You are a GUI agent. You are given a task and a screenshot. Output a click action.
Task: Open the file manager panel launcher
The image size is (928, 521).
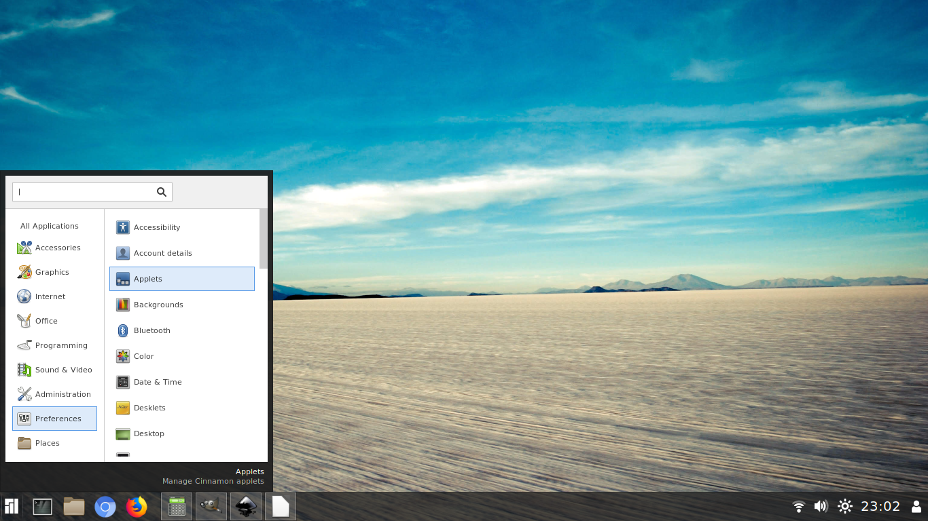coord(74,506)
